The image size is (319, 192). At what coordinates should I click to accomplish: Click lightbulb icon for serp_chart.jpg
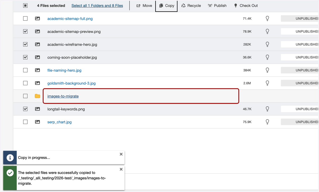tap(267, 122)
